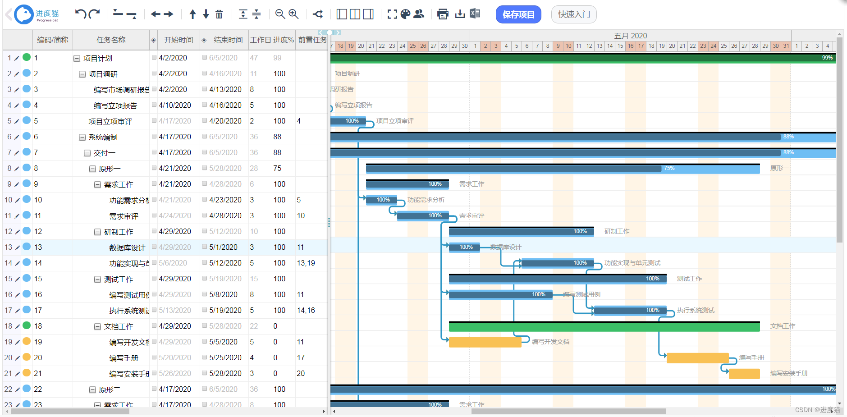This screenshot has height=417, width=847.
Task: Collapse the 研制工作 task group
Action: [x=97, y=232]
